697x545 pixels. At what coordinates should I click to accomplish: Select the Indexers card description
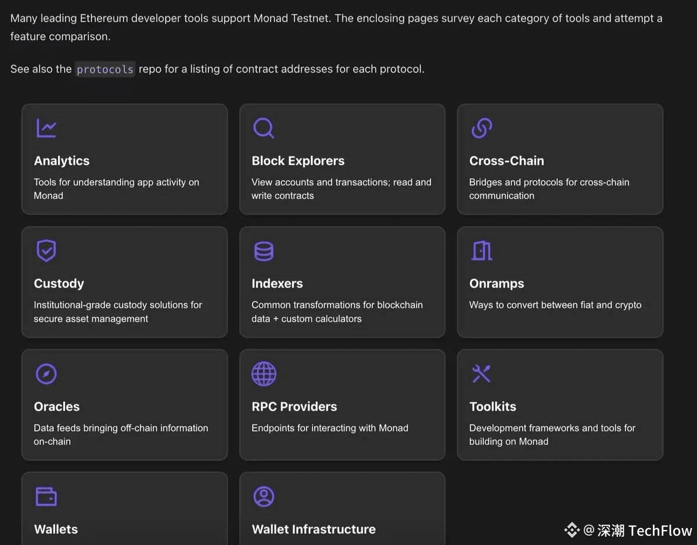[337, 312]
